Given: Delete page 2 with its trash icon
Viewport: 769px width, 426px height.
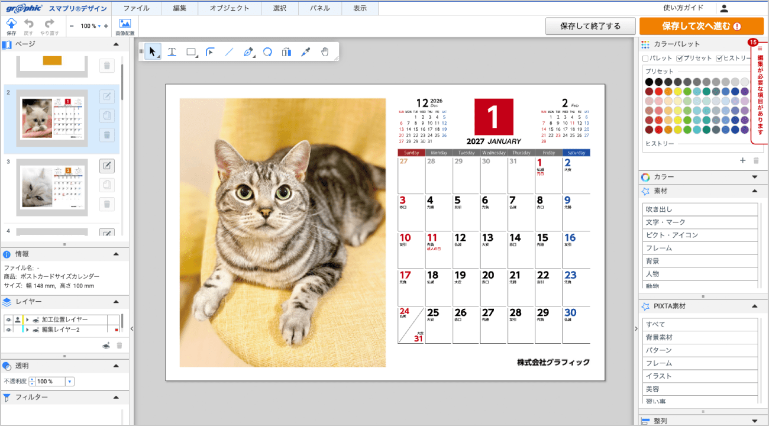Looking at the screenshot, I should (107, 135).
